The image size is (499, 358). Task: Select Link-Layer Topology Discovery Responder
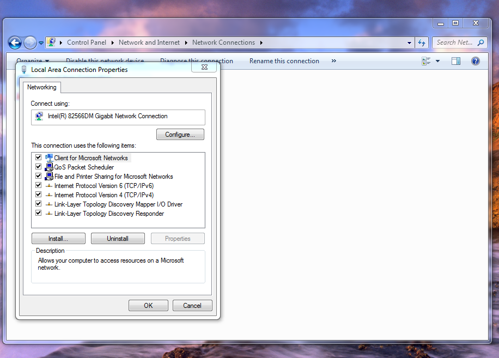pyautogui.click(x=109, y=214)
